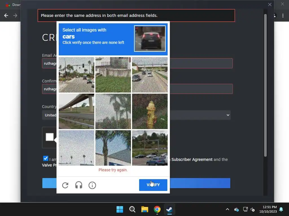This screenshot has width=289, height=216.
Task: Click the page vertical scrollbar
Action: [x=265, y=85]
